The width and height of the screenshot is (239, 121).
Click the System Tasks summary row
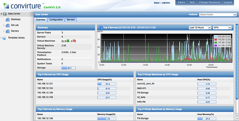tap(64, 63)
